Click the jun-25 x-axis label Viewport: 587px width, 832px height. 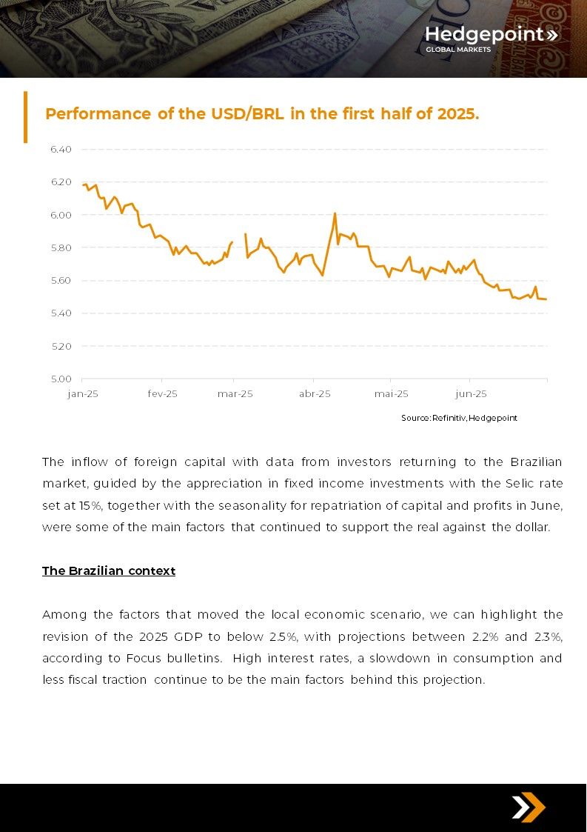coord(471,393)
